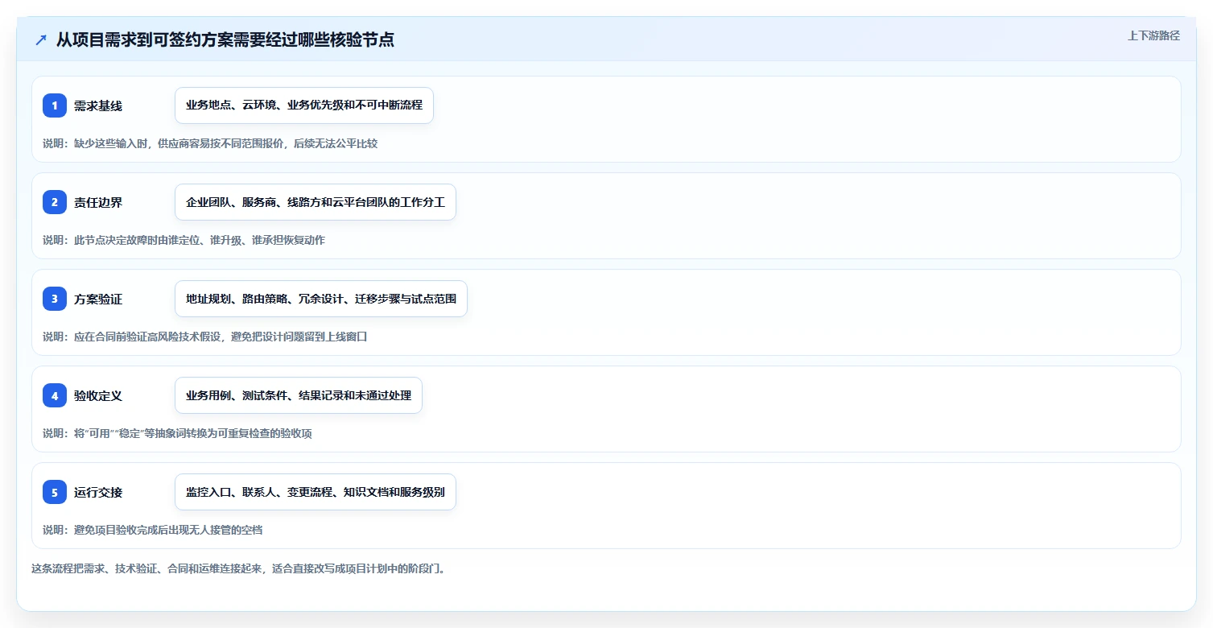Select the 责任边界 step label
The width and height of the screenshot is (1213, 628).
pyautogui.click(x=98, y=202)
